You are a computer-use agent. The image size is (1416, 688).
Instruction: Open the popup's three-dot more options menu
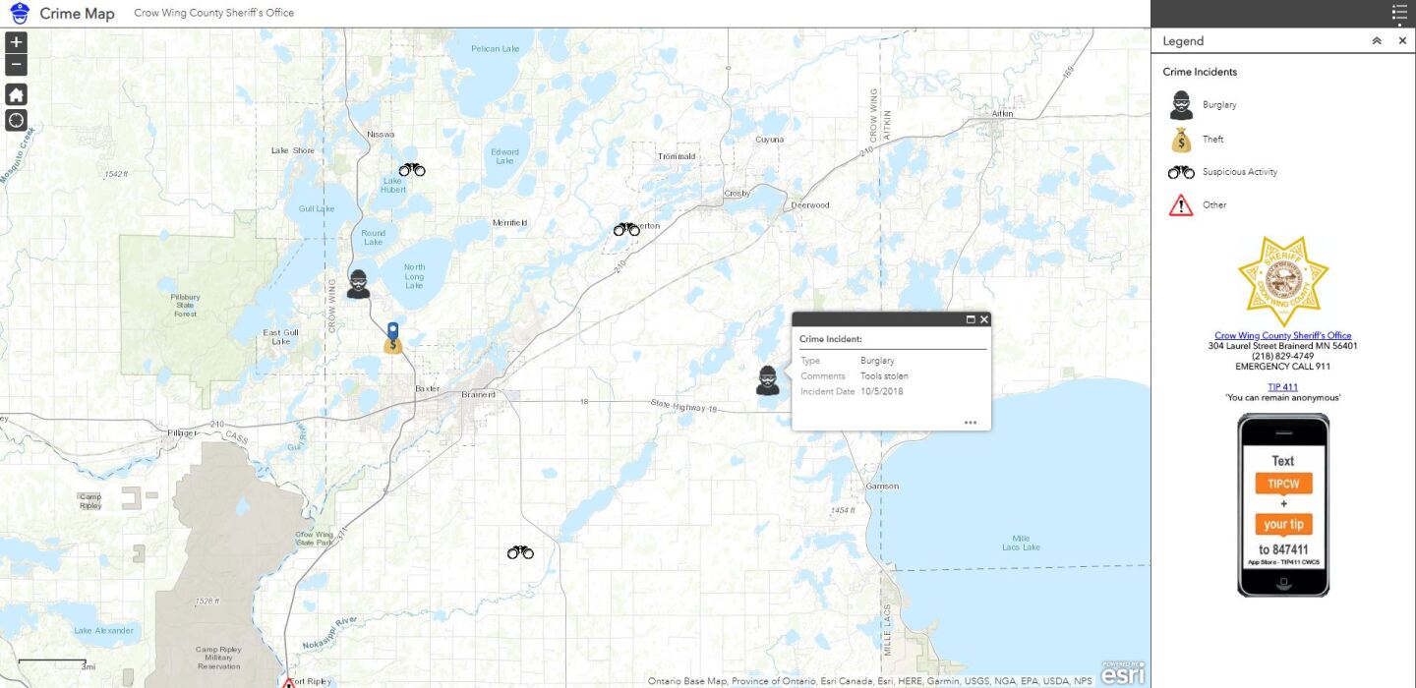(971, 423)
